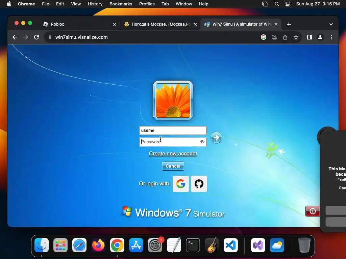The image size is (346, 259).
Task: Open the Tab menu
Action: tap(165, 4)
